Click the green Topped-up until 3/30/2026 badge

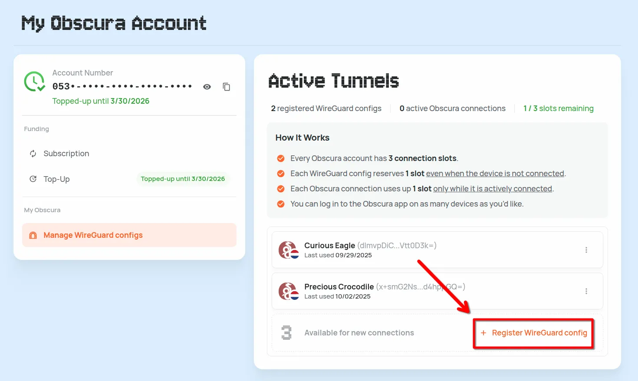(182, 179)
